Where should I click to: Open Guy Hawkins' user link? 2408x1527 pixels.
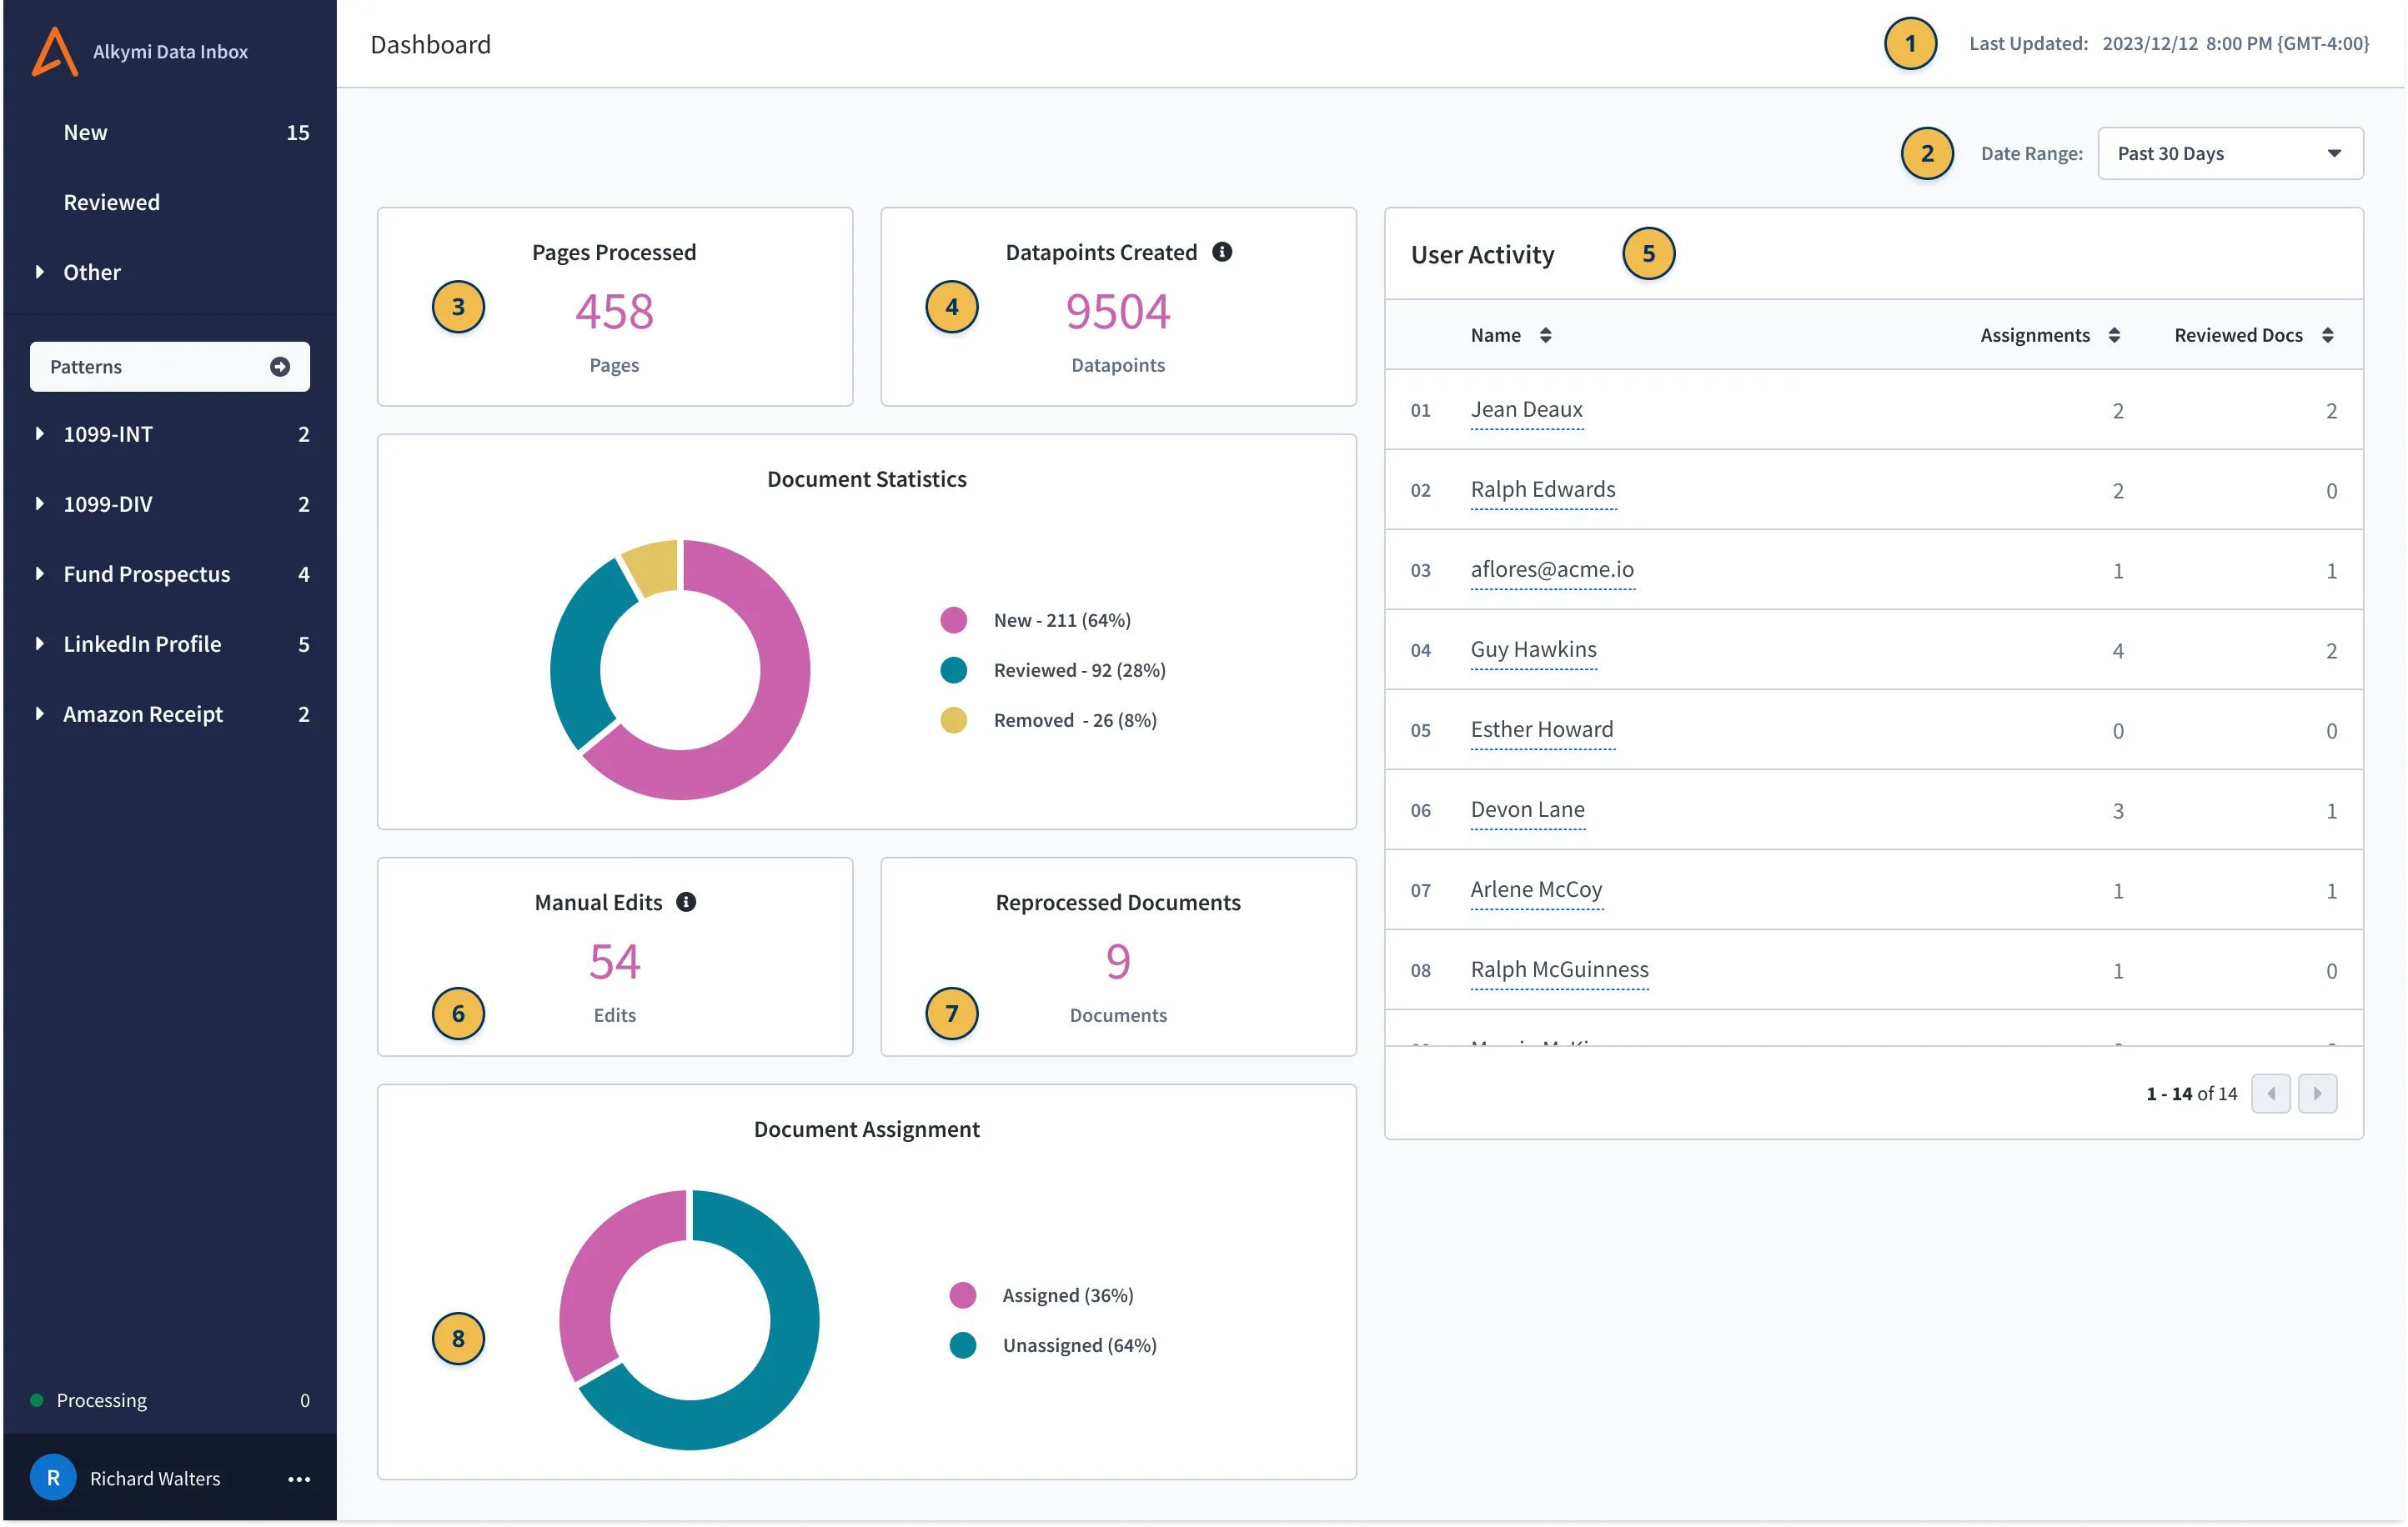tap(1533, 649)
